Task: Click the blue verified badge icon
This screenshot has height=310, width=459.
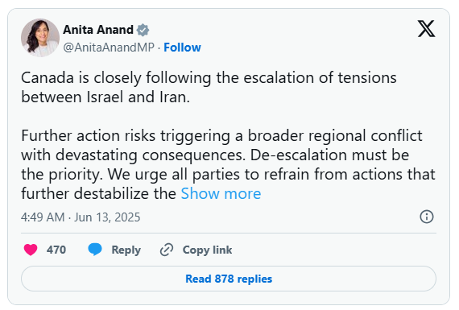Action: tap(143, 30)
